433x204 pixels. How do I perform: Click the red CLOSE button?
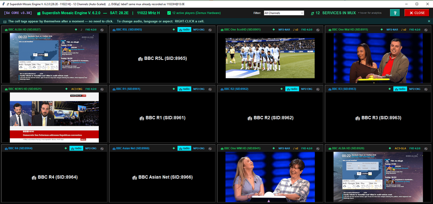(x=417, y=13)
